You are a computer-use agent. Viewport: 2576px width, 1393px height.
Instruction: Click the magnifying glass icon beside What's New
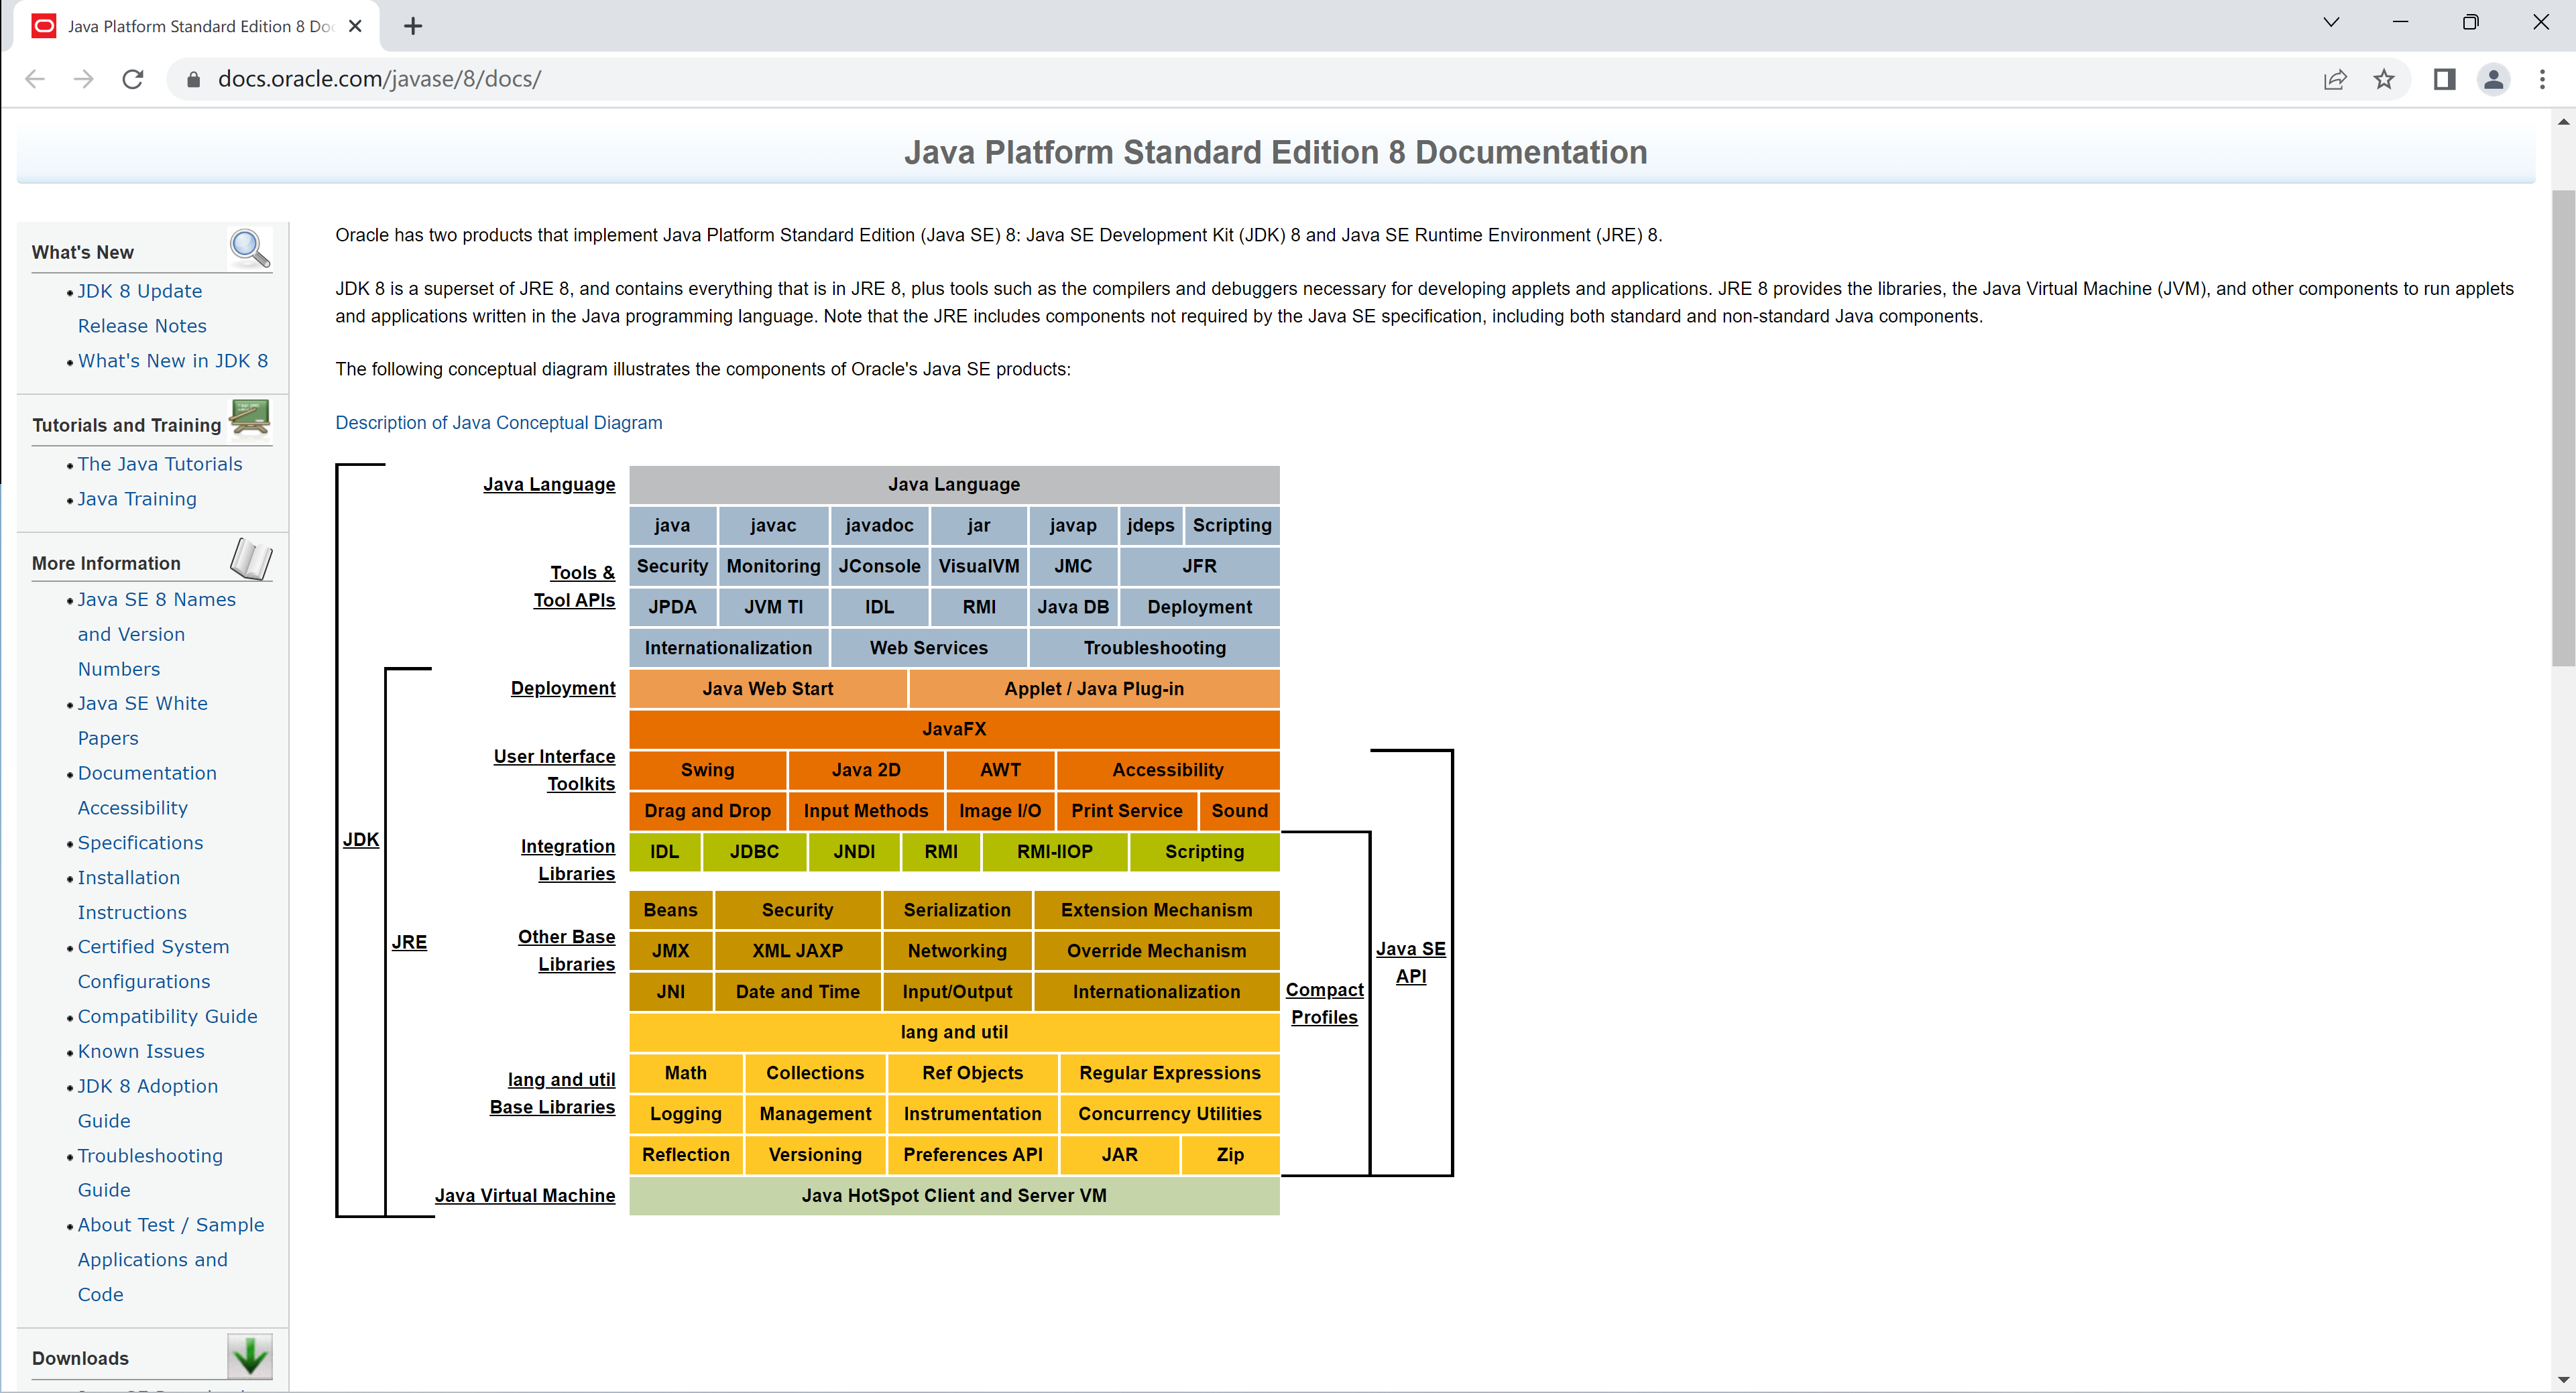[250, 248]
